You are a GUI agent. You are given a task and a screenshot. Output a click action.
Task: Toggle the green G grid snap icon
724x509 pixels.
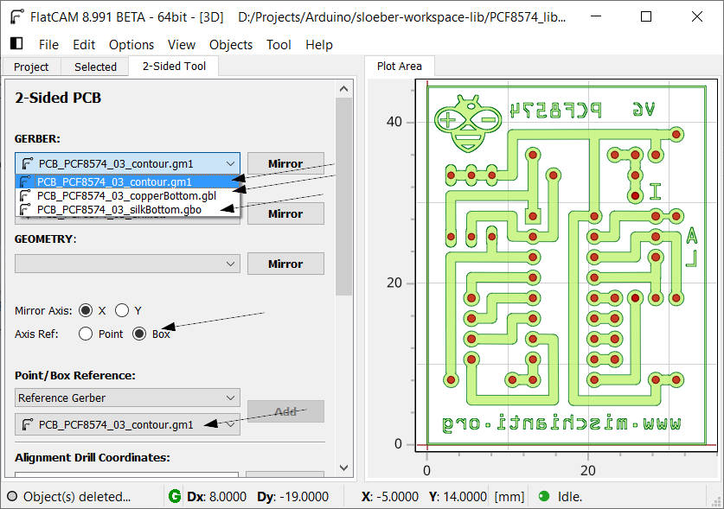pos(175,497)
